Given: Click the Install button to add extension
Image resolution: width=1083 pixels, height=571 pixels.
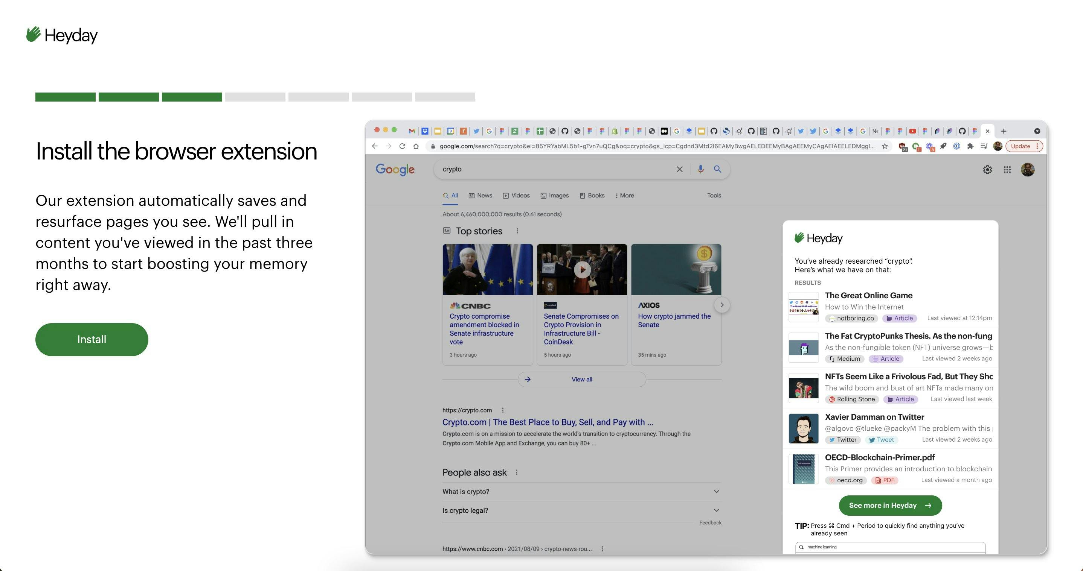Looking at the screenshot, I should click(92, 339).
